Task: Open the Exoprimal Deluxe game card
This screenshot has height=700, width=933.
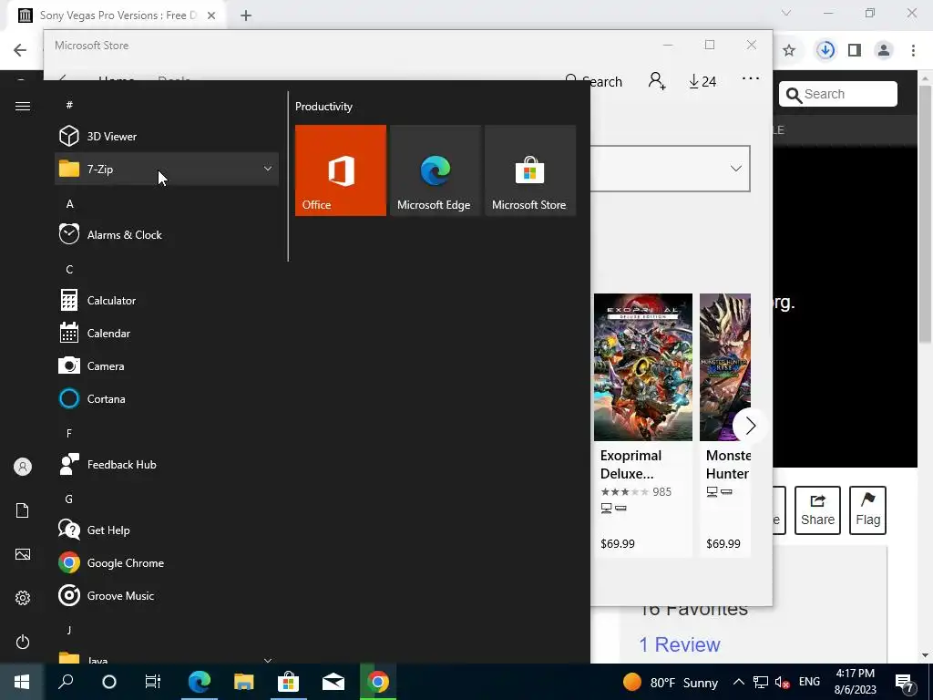Action: pyautogui.click(x=643, y=425)
